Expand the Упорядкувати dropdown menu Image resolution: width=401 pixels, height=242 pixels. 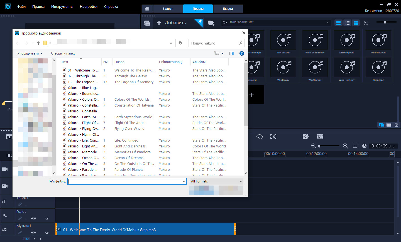coord(30,53)
